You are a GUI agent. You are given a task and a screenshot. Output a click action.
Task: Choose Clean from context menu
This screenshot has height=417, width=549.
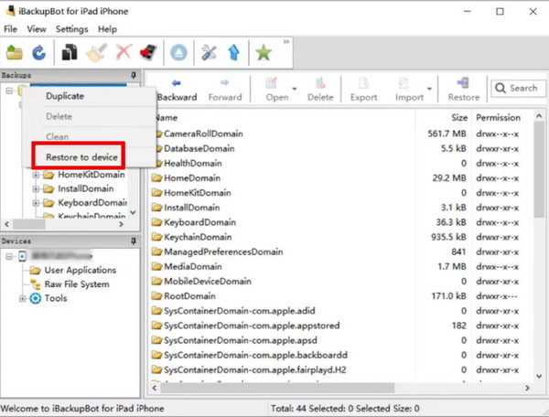(x=89, y=136)
